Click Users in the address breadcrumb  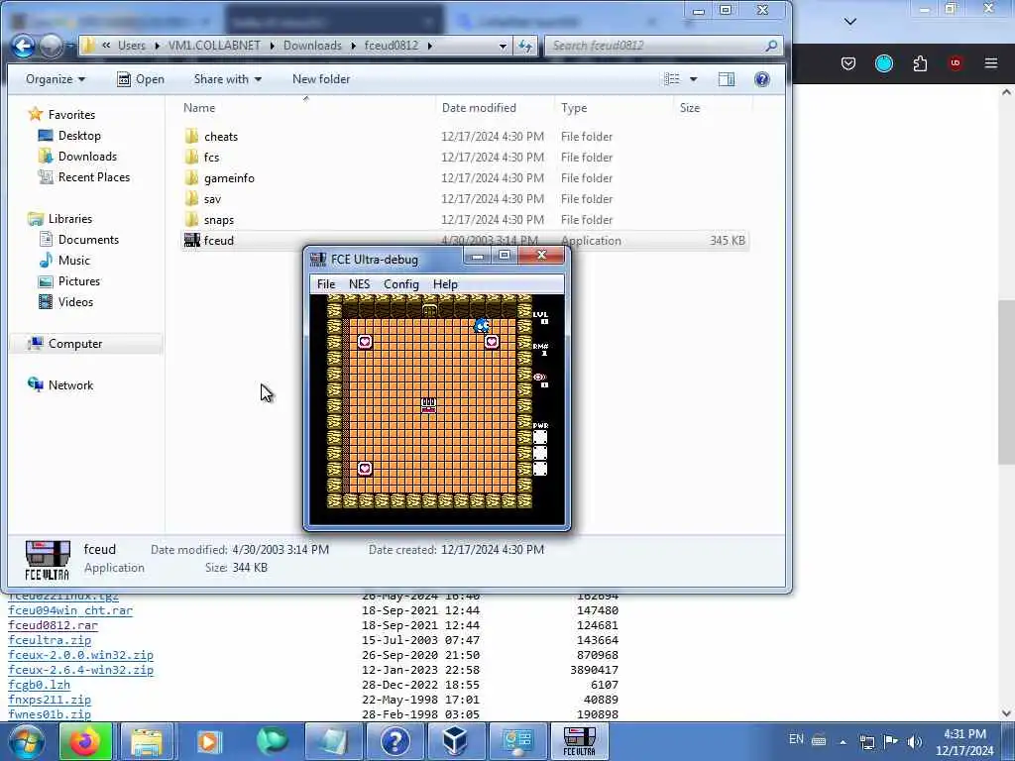(x=132, y=46)
